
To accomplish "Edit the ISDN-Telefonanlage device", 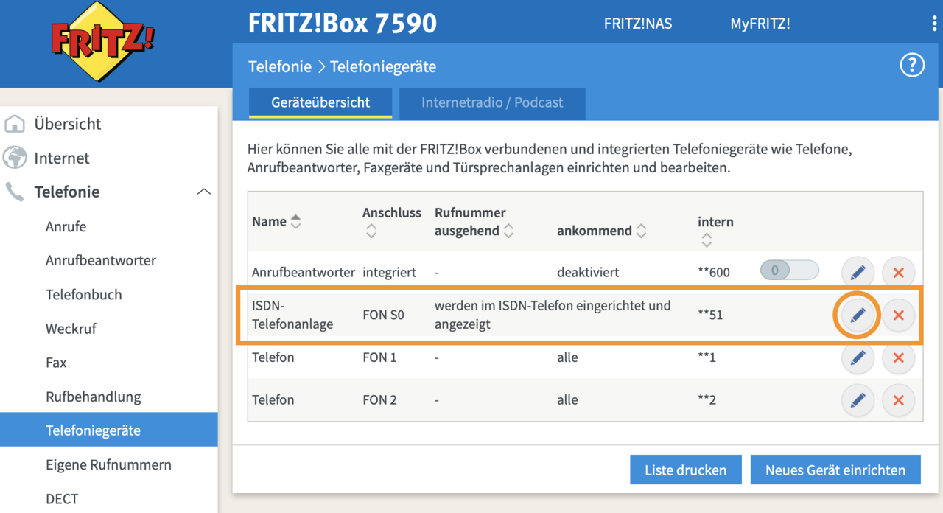I will [857, 315].
